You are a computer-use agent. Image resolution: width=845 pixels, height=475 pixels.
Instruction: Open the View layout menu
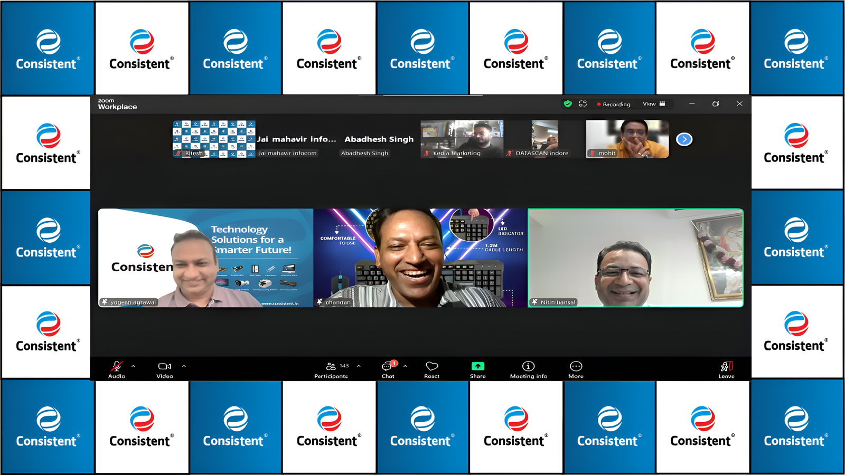click(654, 104)
